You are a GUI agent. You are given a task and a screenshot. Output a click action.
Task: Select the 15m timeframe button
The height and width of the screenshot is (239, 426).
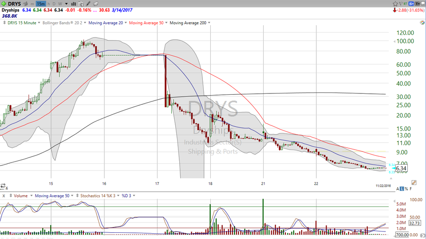coord(41,4)
